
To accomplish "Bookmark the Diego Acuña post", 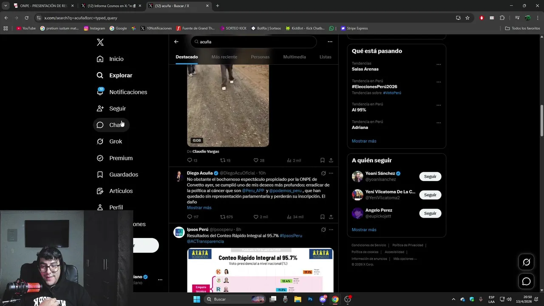I will tap(323, 217).
